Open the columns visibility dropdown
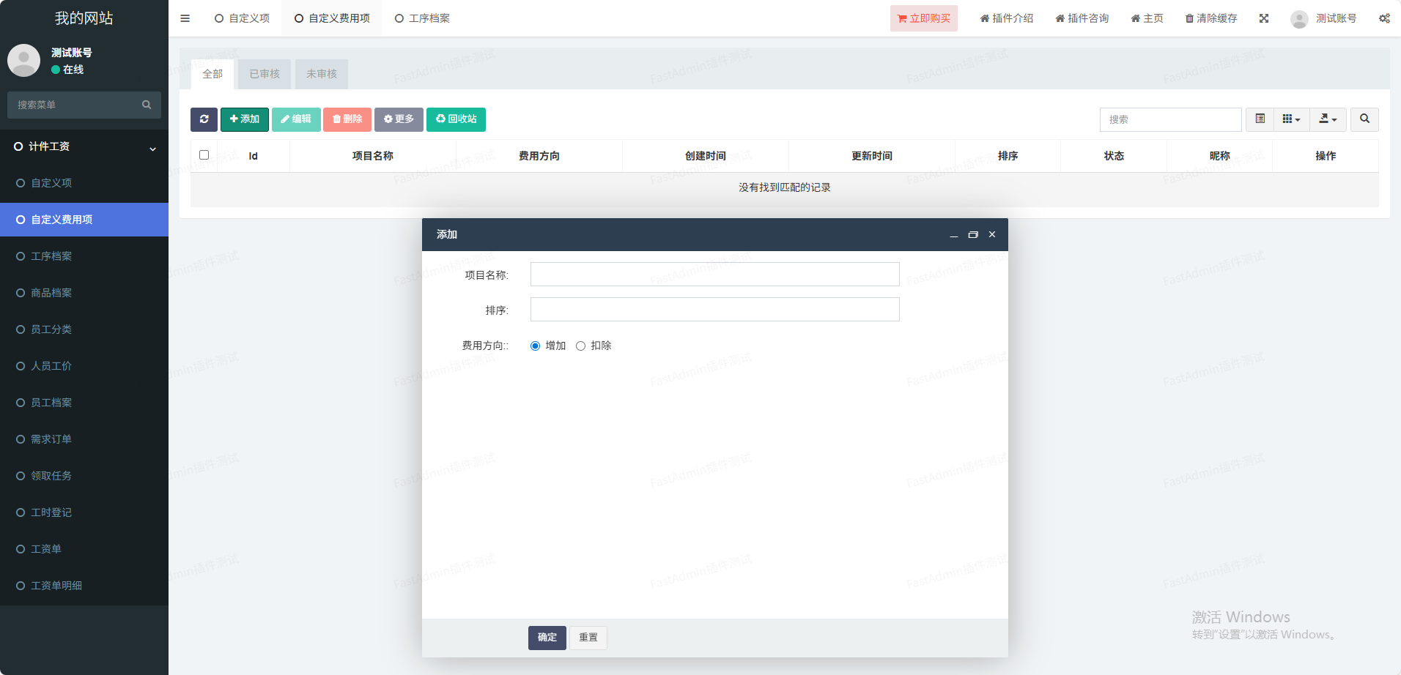The image size is (1401, 675). 1291,119
